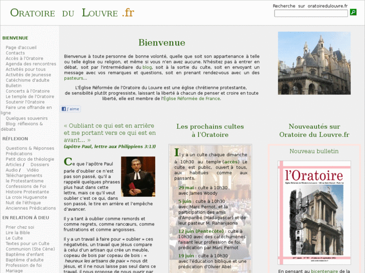The image size is (365, 273).
Task: Open Questions & Réponses page
Action: (30, 148)
